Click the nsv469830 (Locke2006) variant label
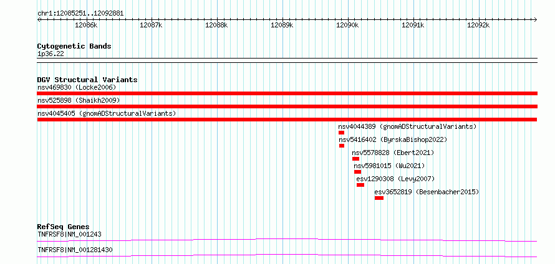 coord(77,87)
